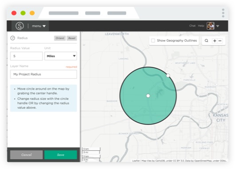This screenshot has width=235, height=169.
Task: Open the Chat link
Action: click(x=192, y=26)
